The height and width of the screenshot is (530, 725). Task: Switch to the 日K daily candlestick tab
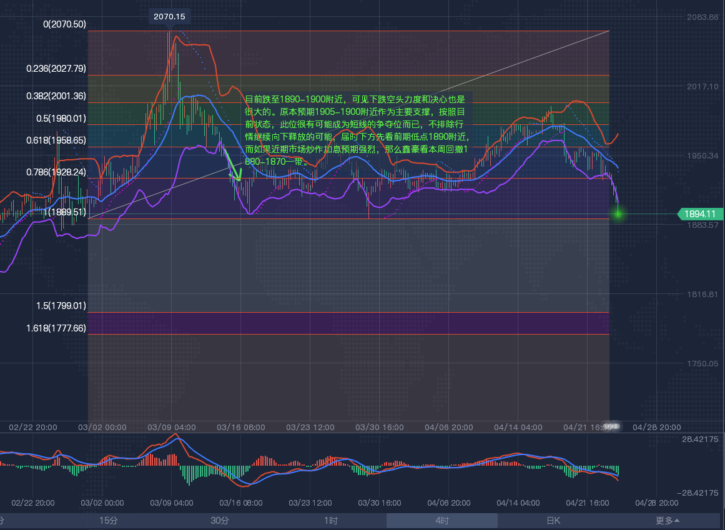click(x=553, y=521)
